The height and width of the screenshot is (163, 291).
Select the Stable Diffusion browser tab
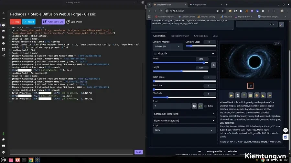tap(170, 5)
